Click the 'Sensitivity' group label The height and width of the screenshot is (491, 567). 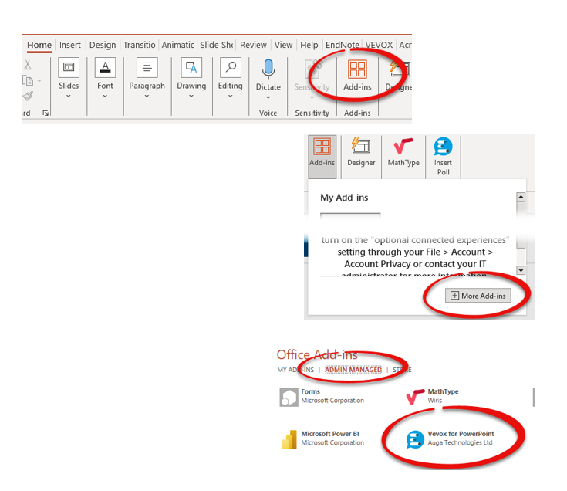[312, 113]
